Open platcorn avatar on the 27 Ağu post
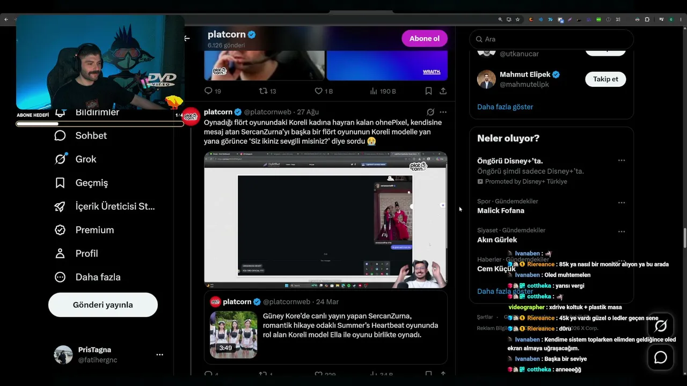 191,116
